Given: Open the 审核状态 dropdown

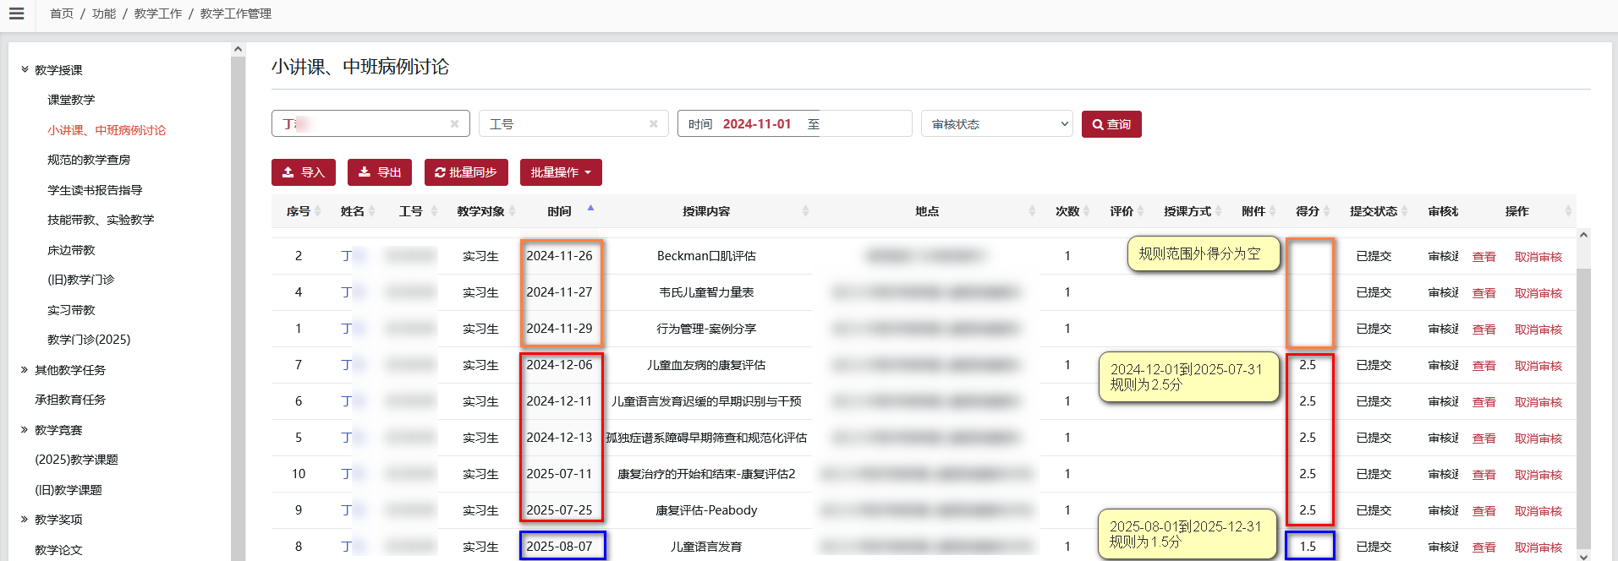Looking at the screenshot, I should (x=996, y=123).
